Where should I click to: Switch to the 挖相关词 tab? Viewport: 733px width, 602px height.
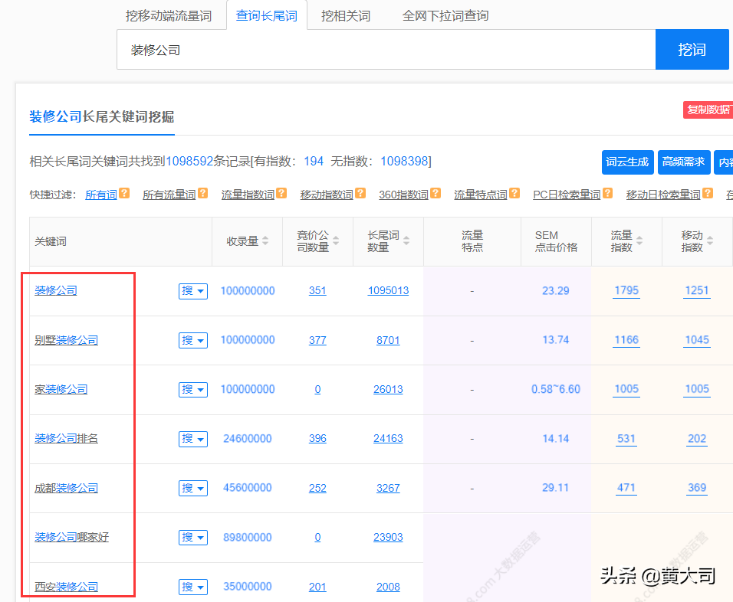346,15
